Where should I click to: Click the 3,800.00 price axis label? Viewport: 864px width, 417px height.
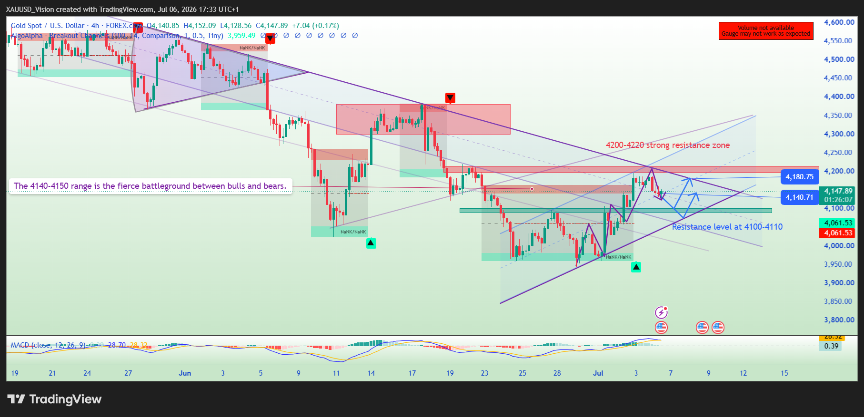pyautogui.click(x=839, y=320)
